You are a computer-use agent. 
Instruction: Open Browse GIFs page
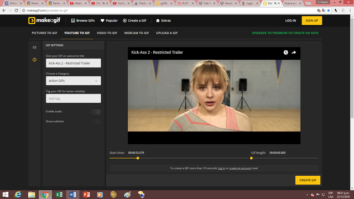[83, 20]
